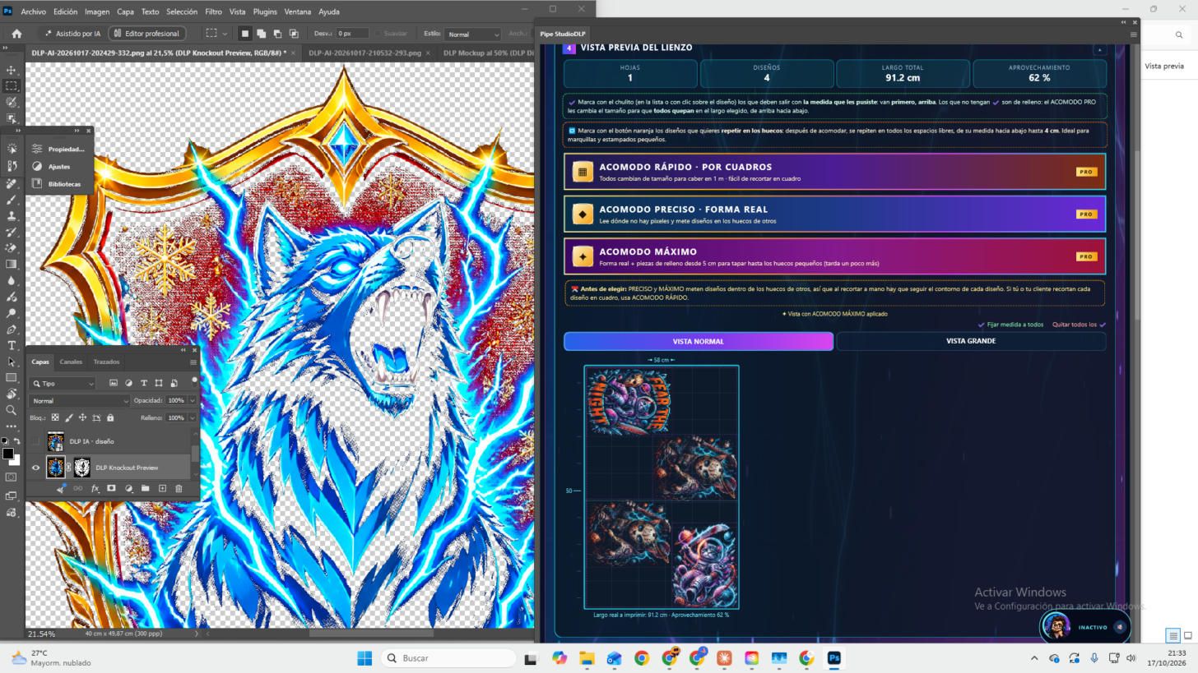Toggle the mute button beside INACTIVO
Viewport: 1198px width, 673px height.
[1119, 627]
